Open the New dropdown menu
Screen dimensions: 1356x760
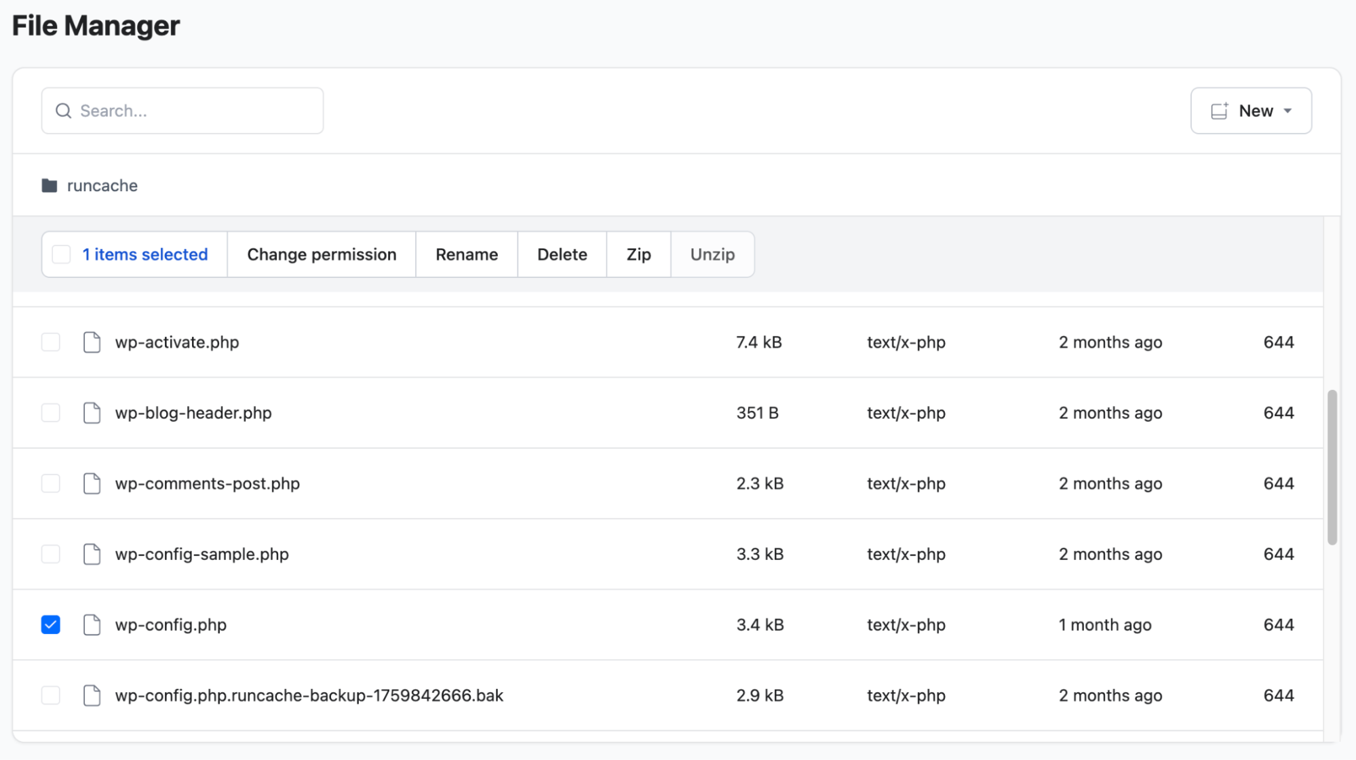pos(1250,111)
